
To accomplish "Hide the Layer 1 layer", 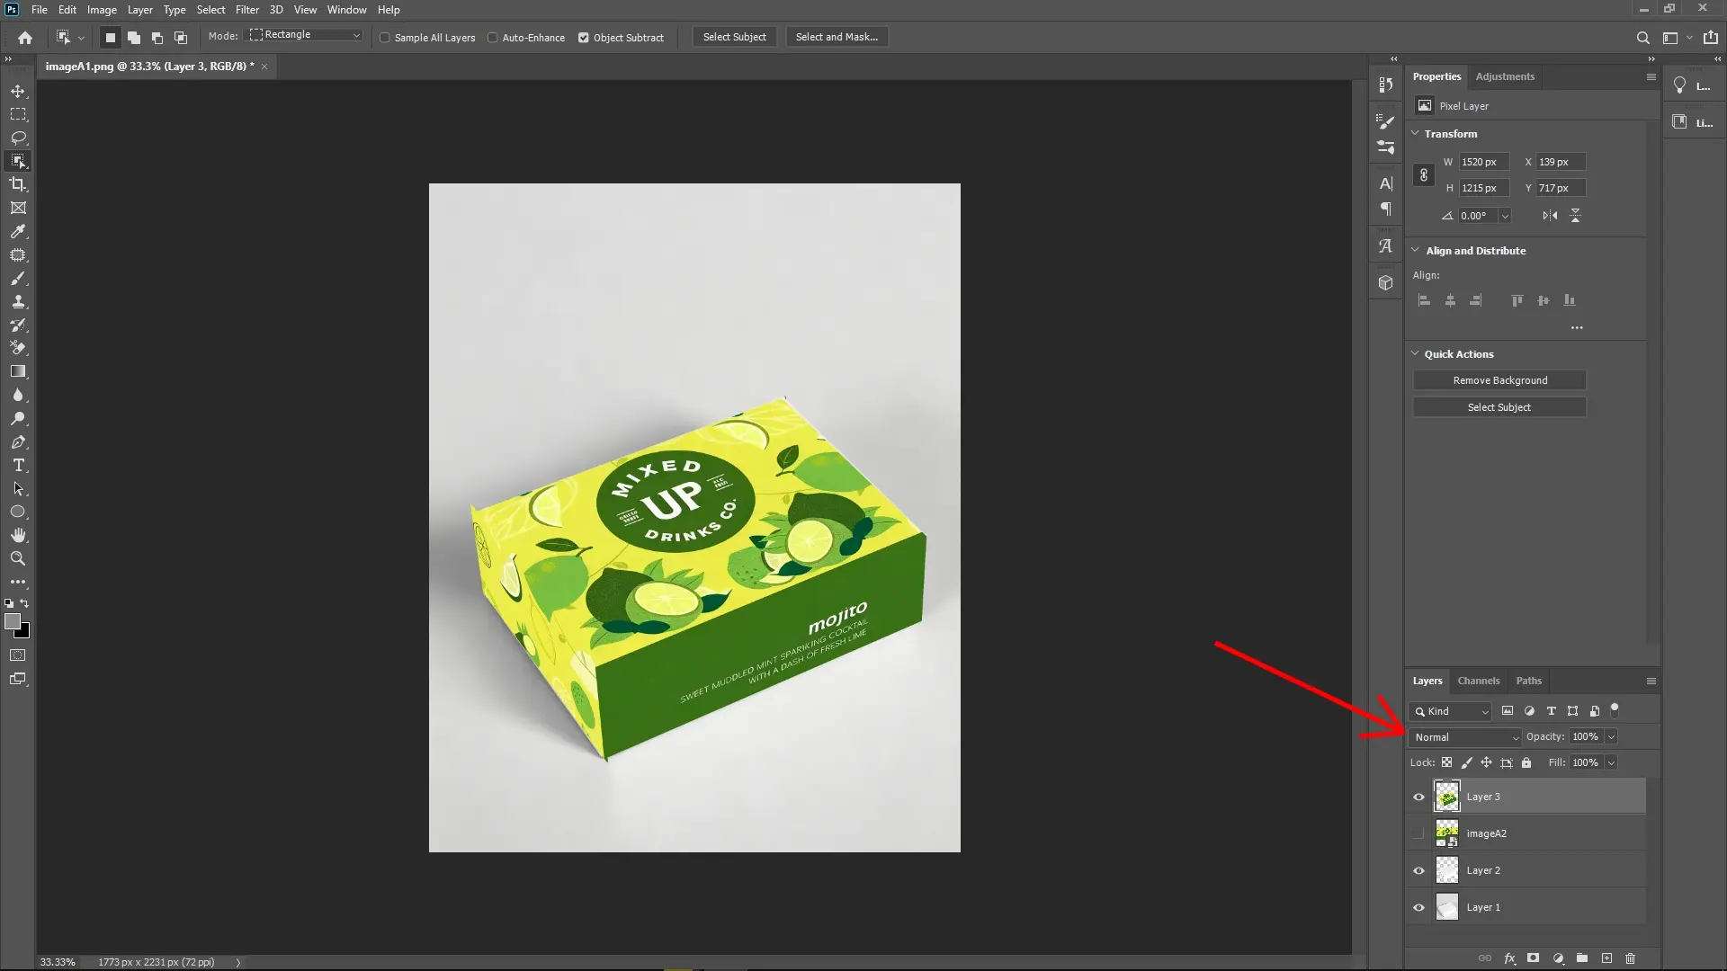I will click(x=1418, y=907).
